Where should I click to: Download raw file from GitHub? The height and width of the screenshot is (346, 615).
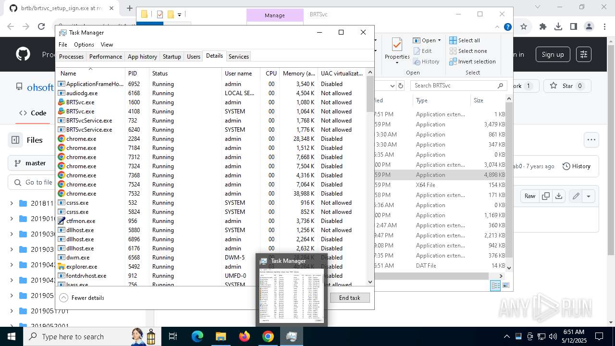pyautogui.click(x=558, y=196)
